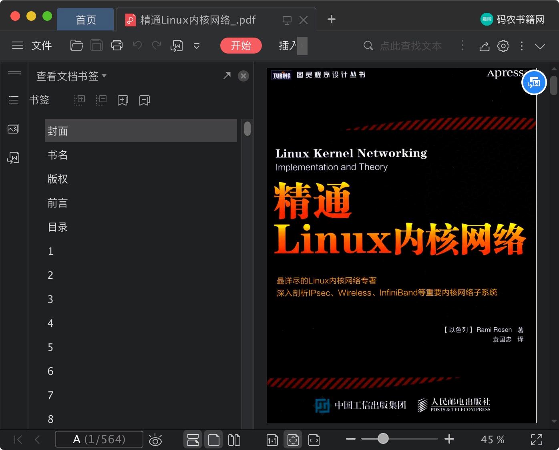Go to previous page arrow
Screen dimensions: 559x450
pyautogui.click(x=37, y=440)
